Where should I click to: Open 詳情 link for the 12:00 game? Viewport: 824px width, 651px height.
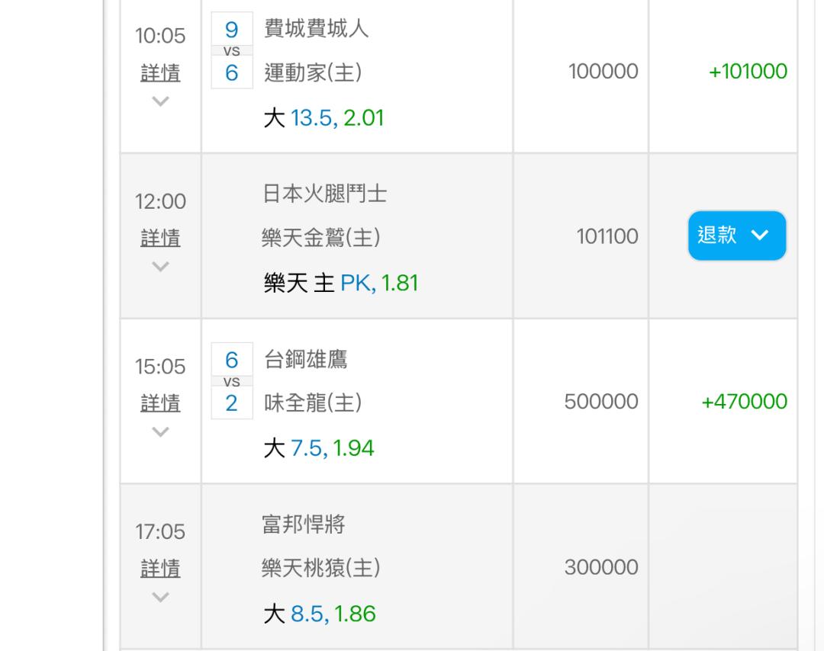coord(160,238)
